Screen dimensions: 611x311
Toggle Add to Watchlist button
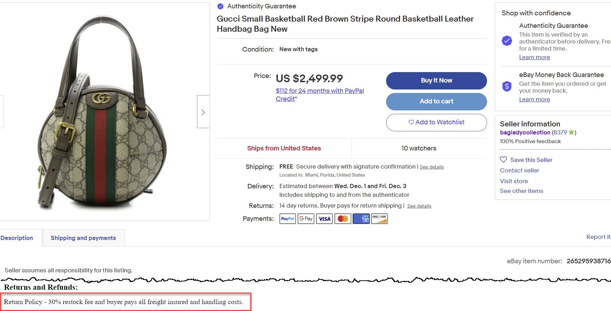436,122
